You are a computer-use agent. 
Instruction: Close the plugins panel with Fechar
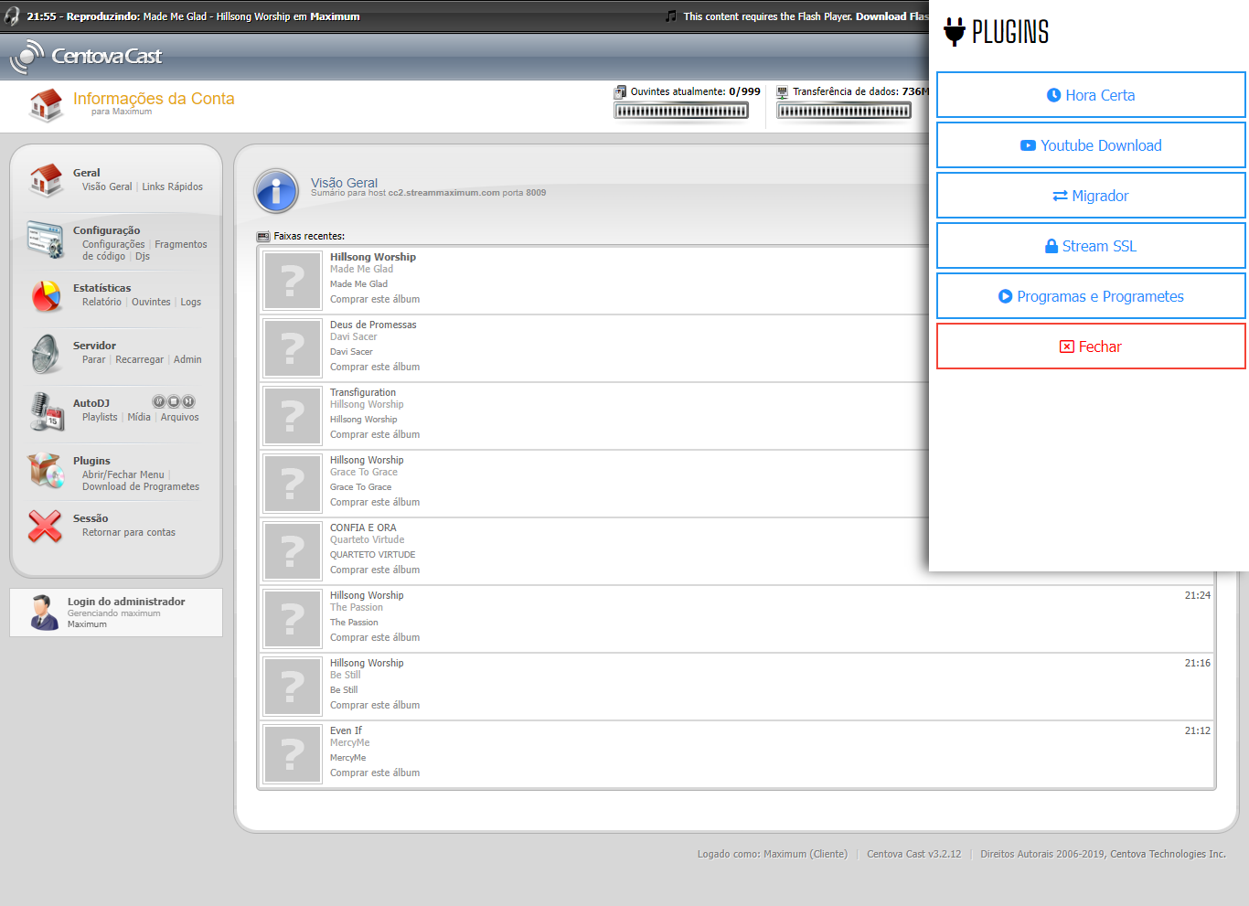point(1091,346)
